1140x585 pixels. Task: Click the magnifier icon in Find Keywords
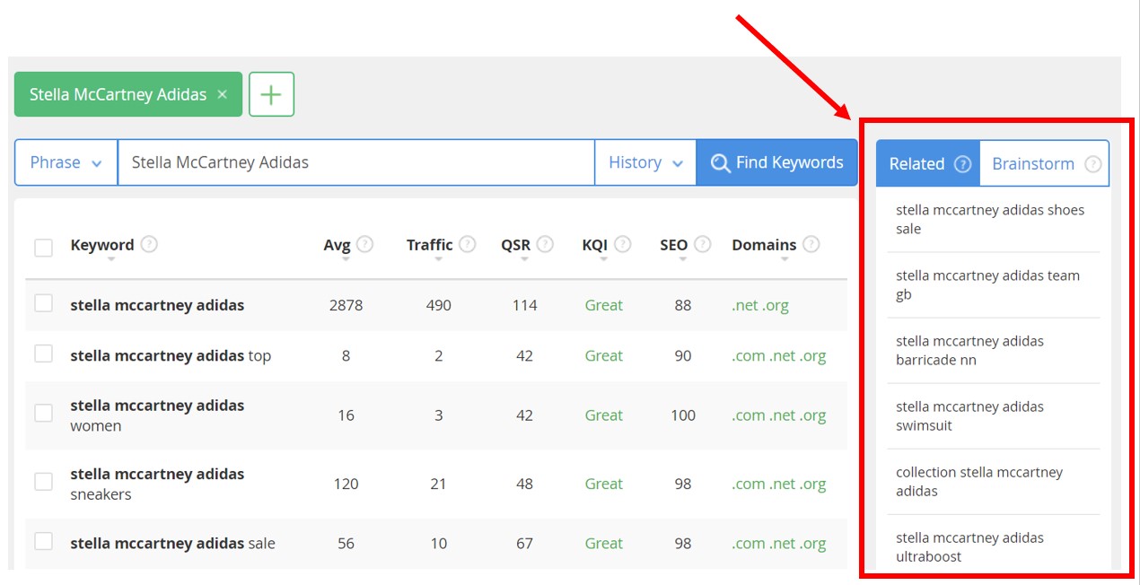pyautogui.click(x=720, y=163)
